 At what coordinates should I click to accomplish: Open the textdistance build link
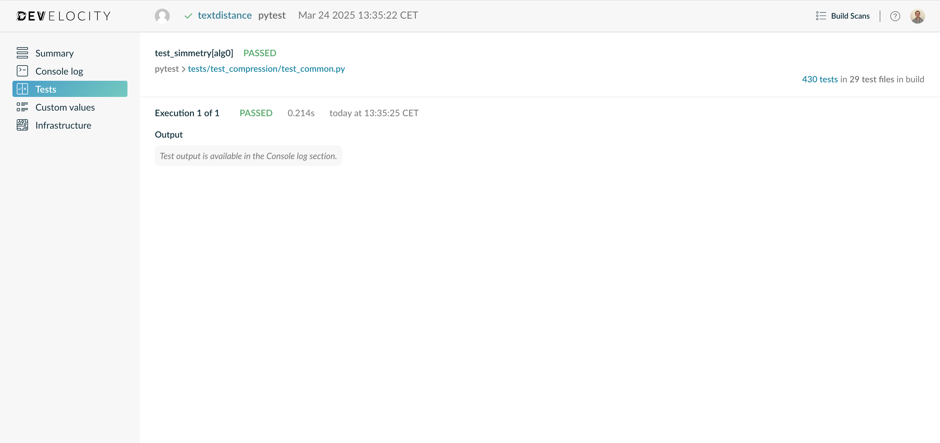point(224,15)
